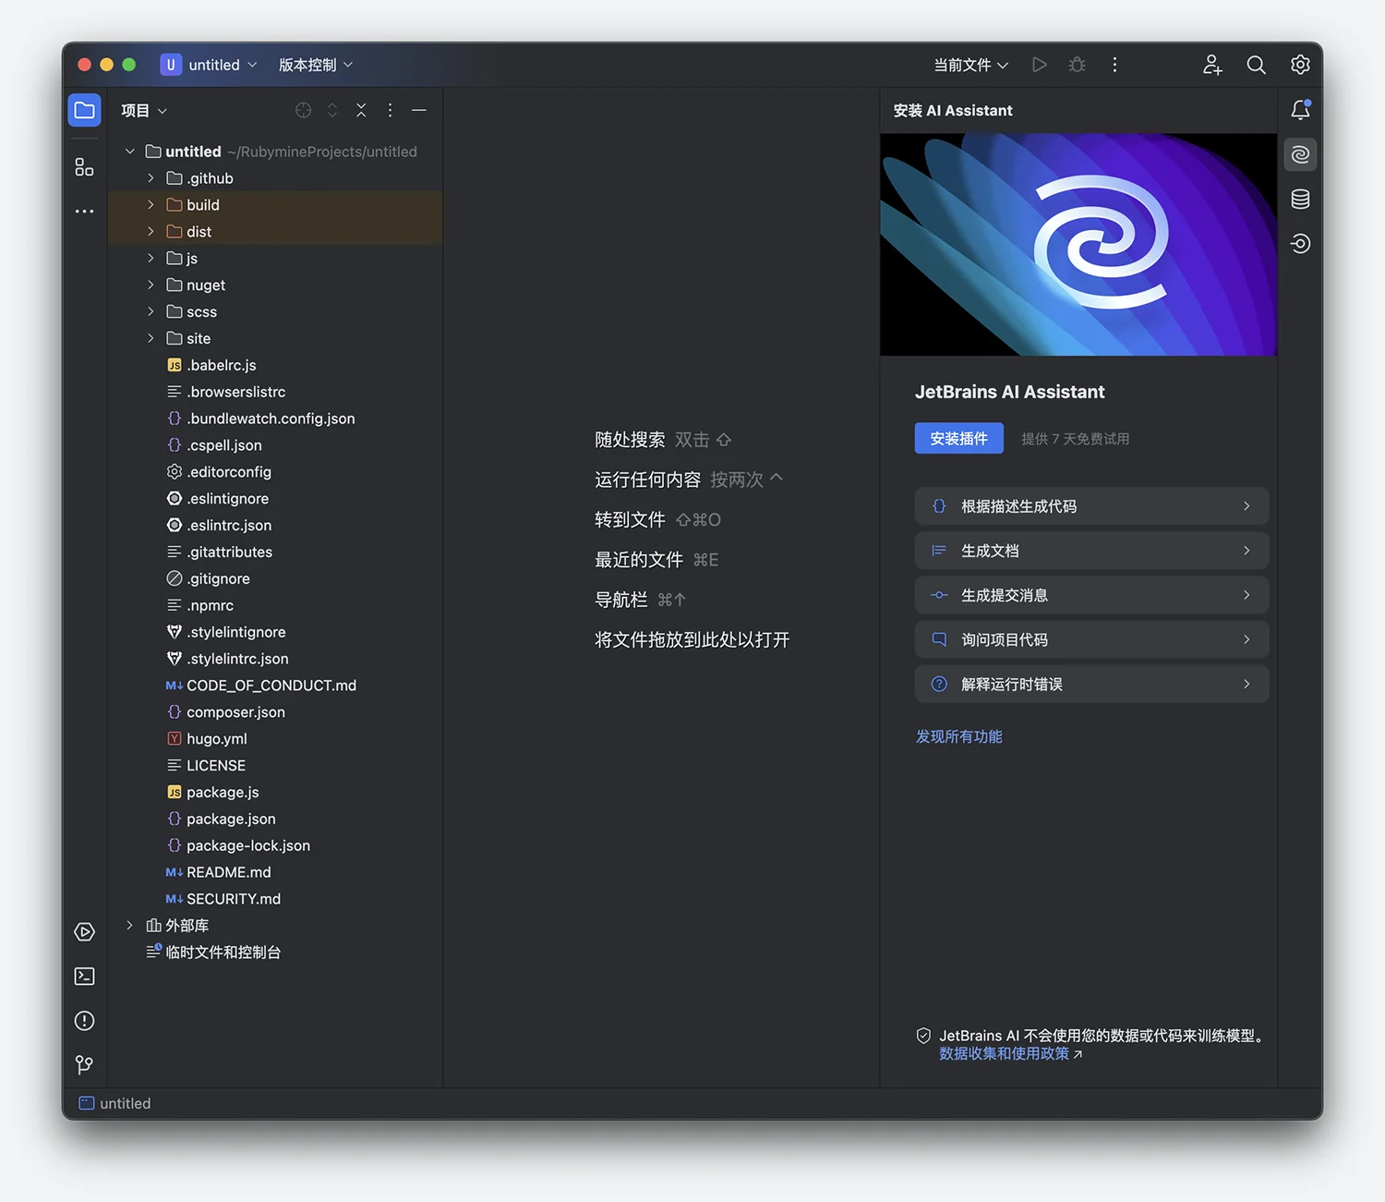1385x1202 pixels.
Task: Expand the scss folder
Action: (151, 312)
